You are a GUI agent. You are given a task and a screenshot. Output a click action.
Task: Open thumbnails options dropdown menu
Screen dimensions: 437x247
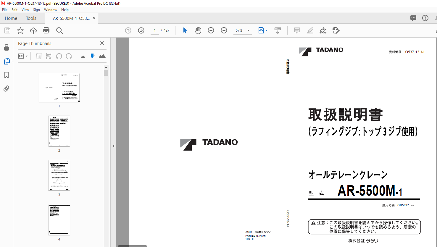(23, 56)
